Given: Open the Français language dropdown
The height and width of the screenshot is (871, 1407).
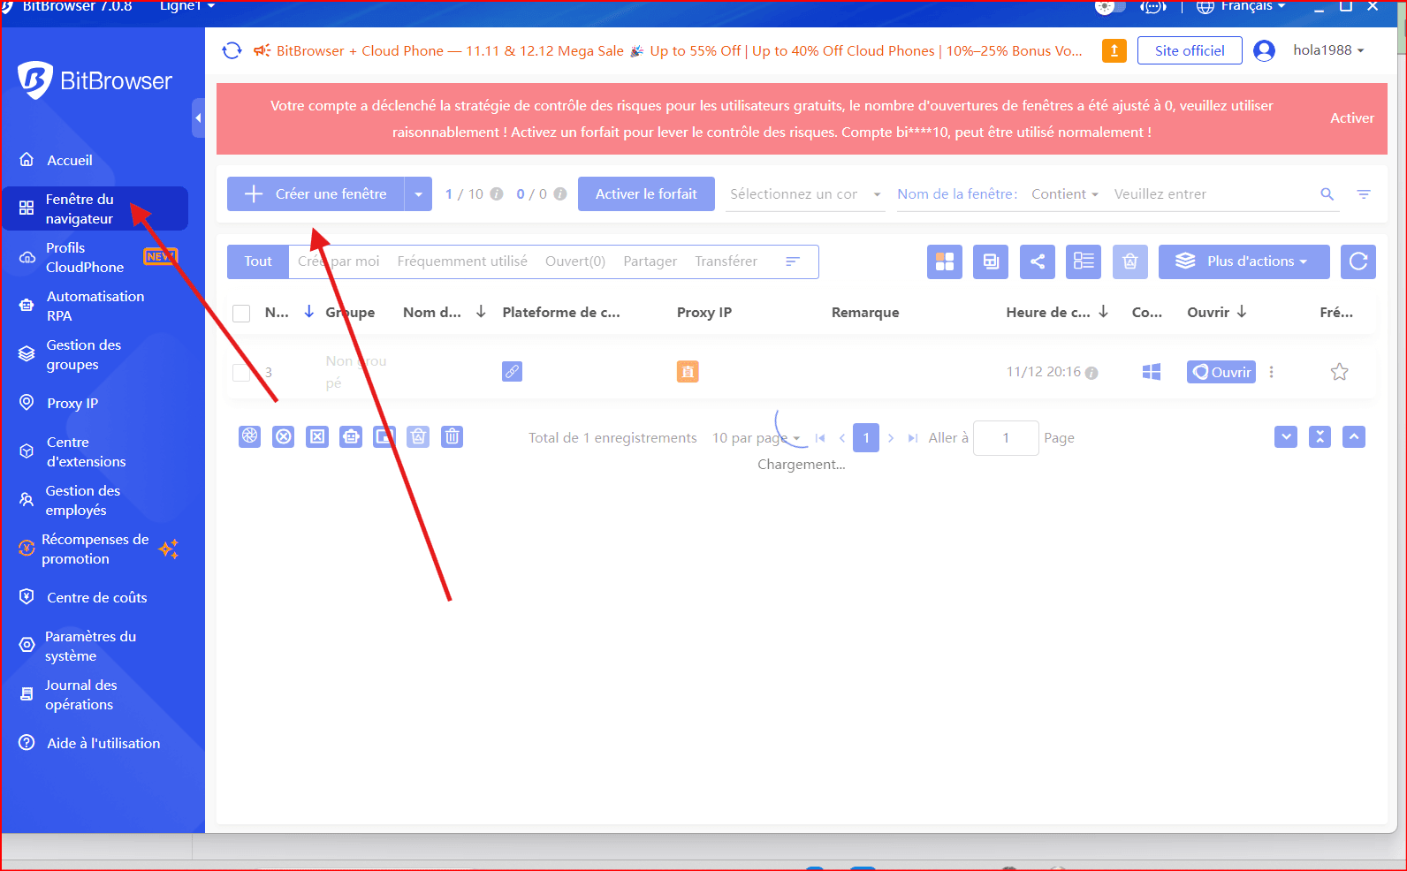Looking at the screenshot, I should [x=1242, y=7].
